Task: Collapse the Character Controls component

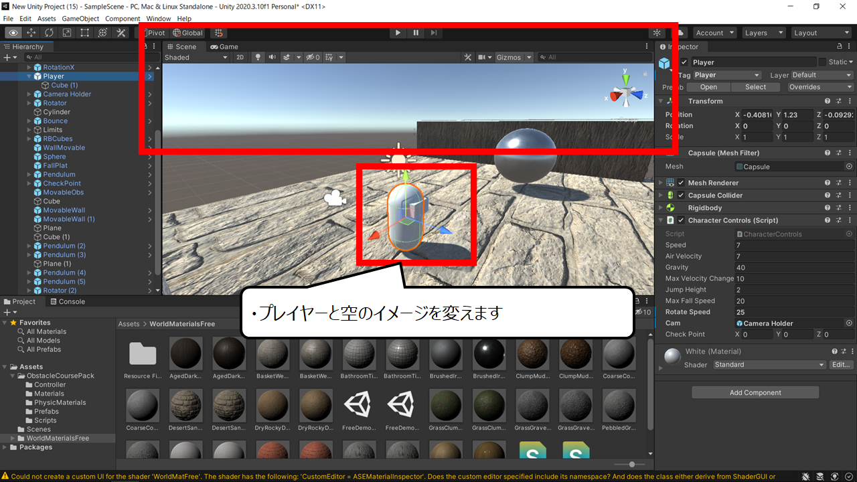Action: click(x=660, y=220)
